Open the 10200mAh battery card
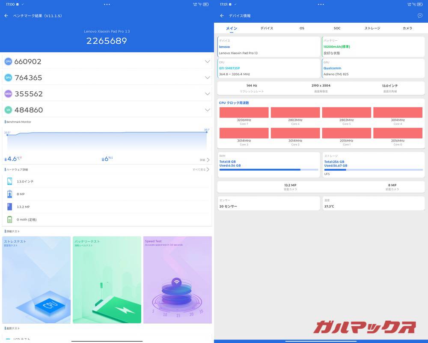Viewport: 428px width, 343px height. click(373, 47)
